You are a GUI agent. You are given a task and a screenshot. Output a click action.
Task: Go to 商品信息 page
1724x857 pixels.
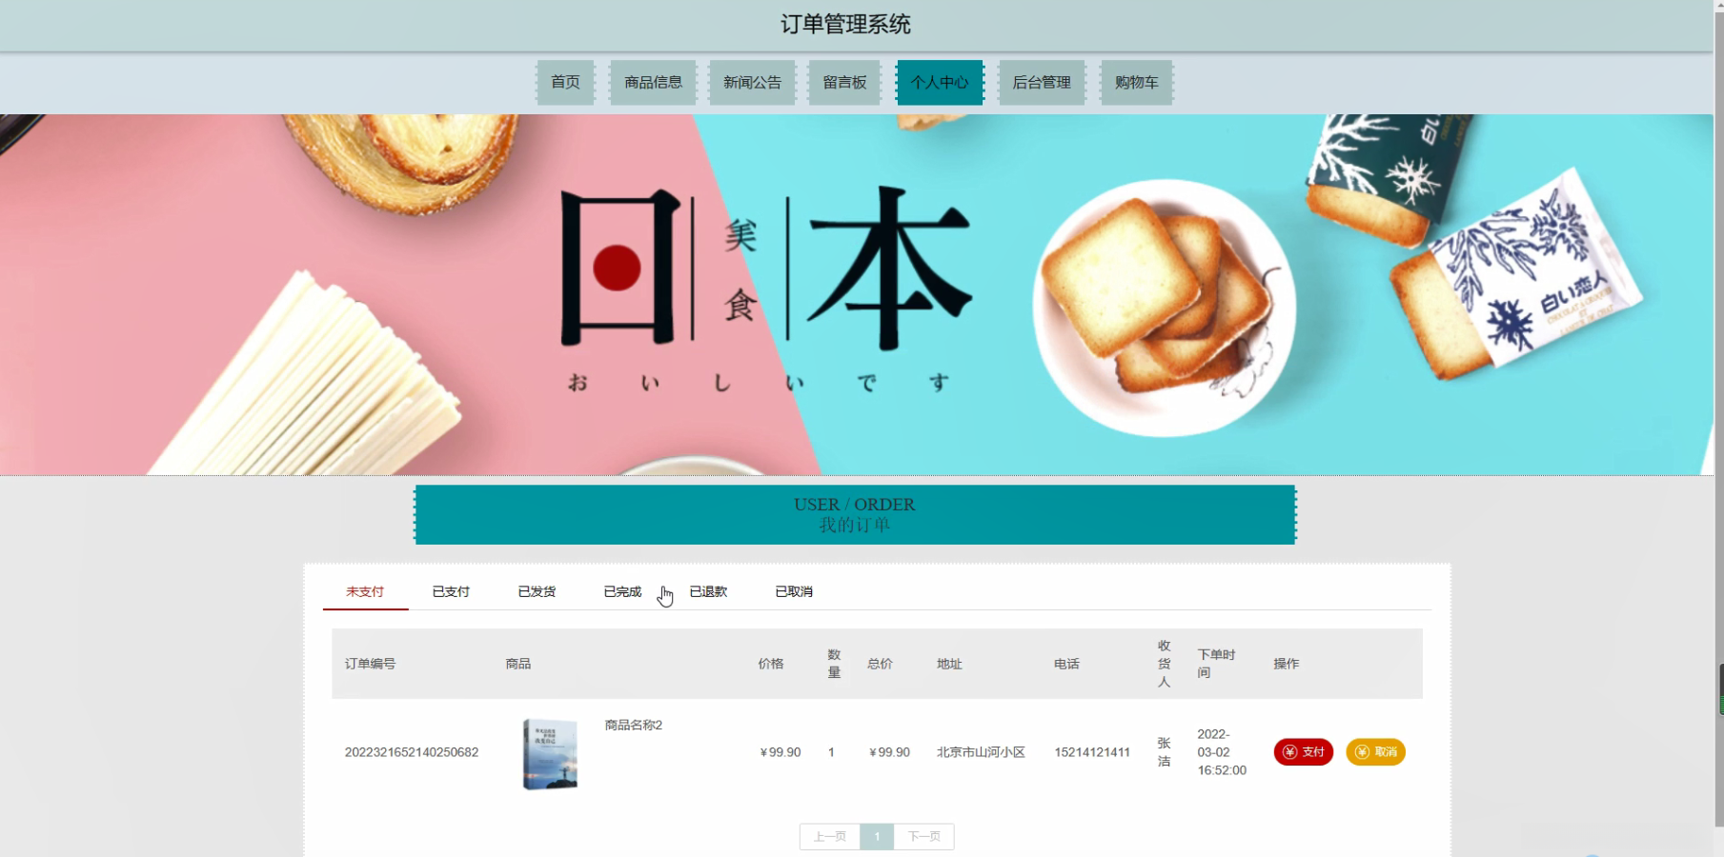[653, 83]
